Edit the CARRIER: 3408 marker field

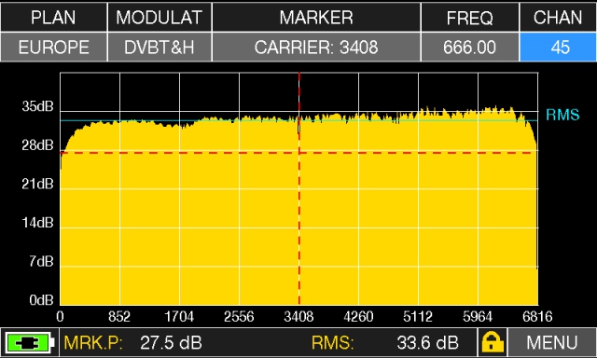316,48
